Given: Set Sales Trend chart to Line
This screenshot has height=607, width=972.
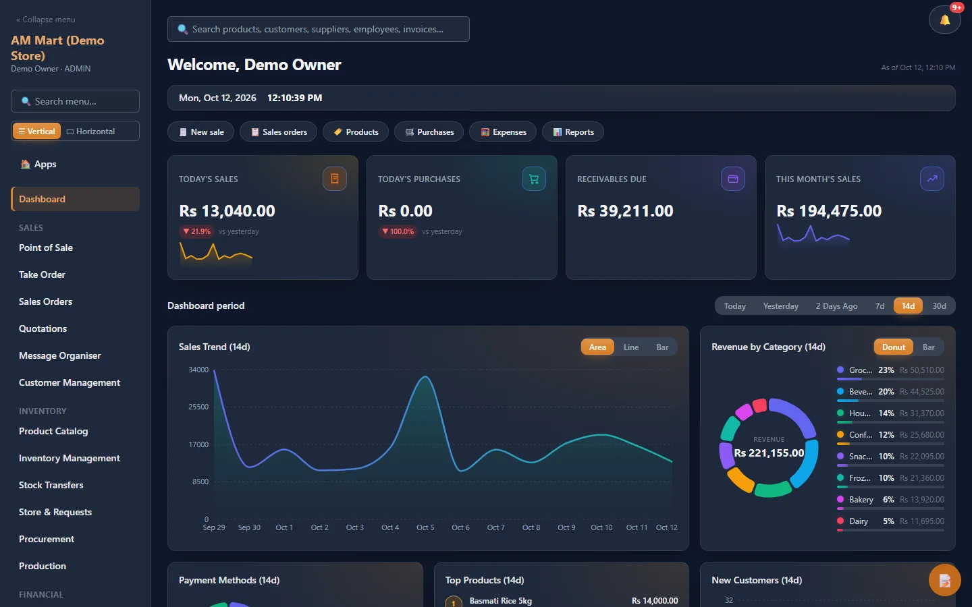Looking at the screenshot, I should (631, 347).
